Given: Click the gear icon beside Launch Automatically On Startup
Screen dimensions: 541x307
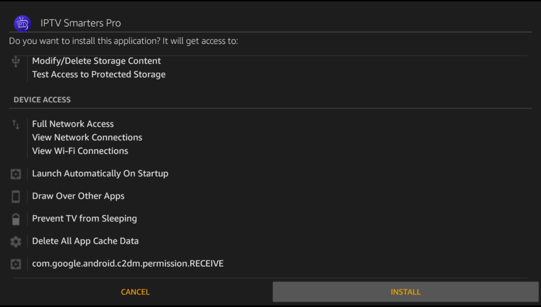Looking at the screenshot, I should (16, 174).
